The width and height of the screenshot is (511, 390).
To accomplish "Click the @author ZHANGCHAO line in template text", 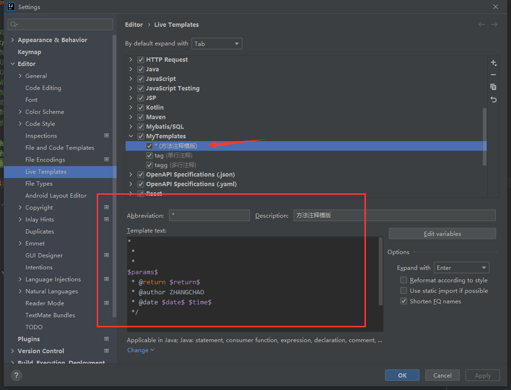I will pyautogui.click(x=168, y=292).
